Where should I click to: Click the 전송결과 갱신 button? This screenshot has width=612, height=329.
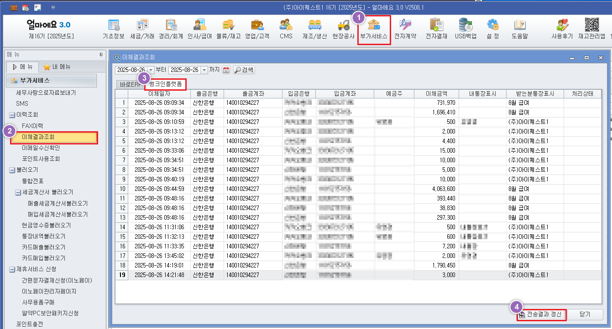542,315
